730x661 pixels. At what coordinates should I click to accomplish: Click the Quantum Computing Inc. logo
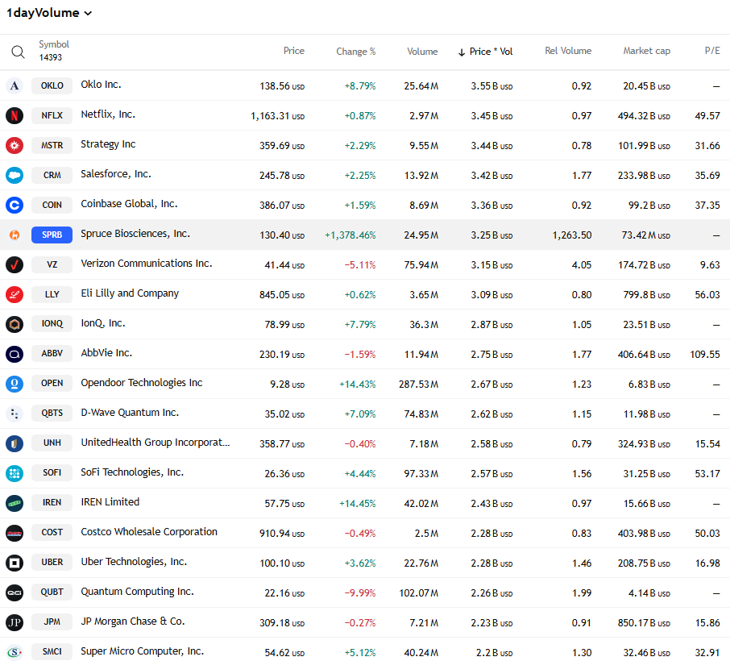point(15,592)
